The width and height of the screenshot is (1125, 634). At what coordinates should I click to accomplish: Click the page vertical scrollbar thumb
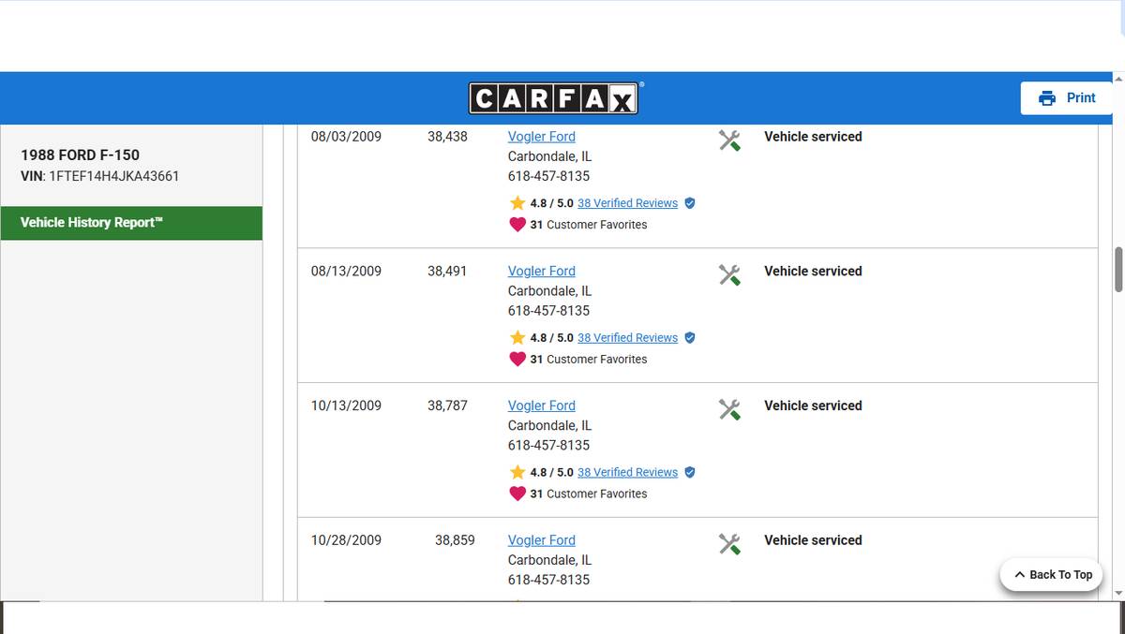pos(1117,270)
